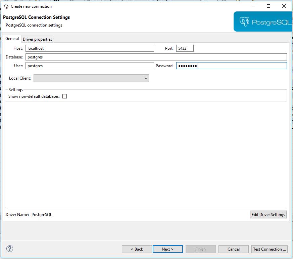Click the Next button to proceed

[x=167, y=249]
